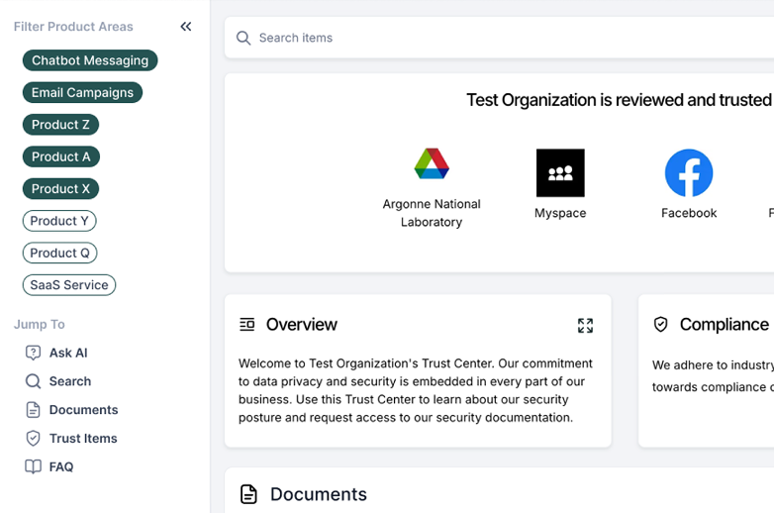The height and width of the screenshot is (513, 774).
Task: Open Ask AI from Jump To
Action: [68, 353]
